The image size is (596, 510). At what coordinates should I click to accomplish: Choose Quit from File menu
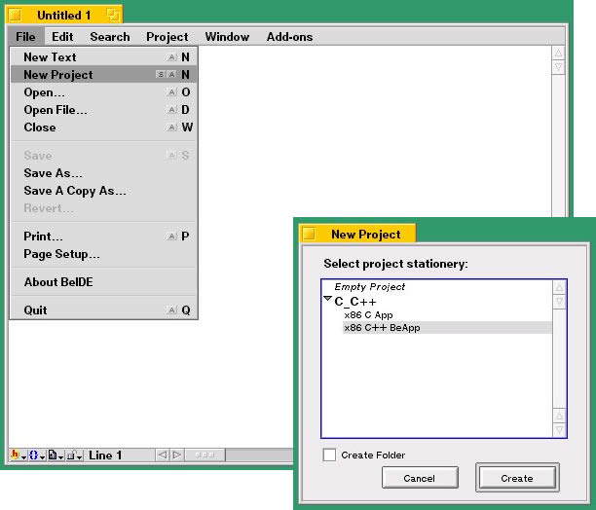[103, 310]
